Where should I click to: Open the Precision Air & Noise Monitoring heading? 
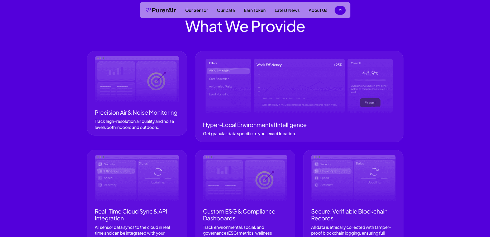coord(136,113)
